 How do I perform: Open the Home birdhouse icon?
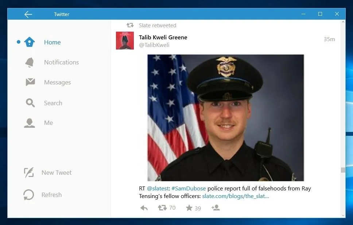tap(30, 42)
